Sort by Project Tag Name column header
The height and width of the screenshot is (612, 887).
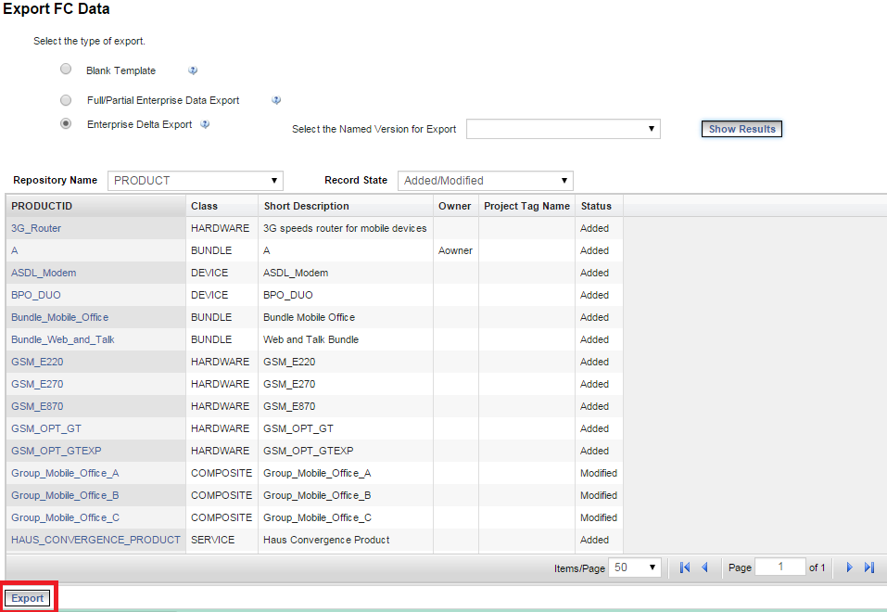coord(526,206)
